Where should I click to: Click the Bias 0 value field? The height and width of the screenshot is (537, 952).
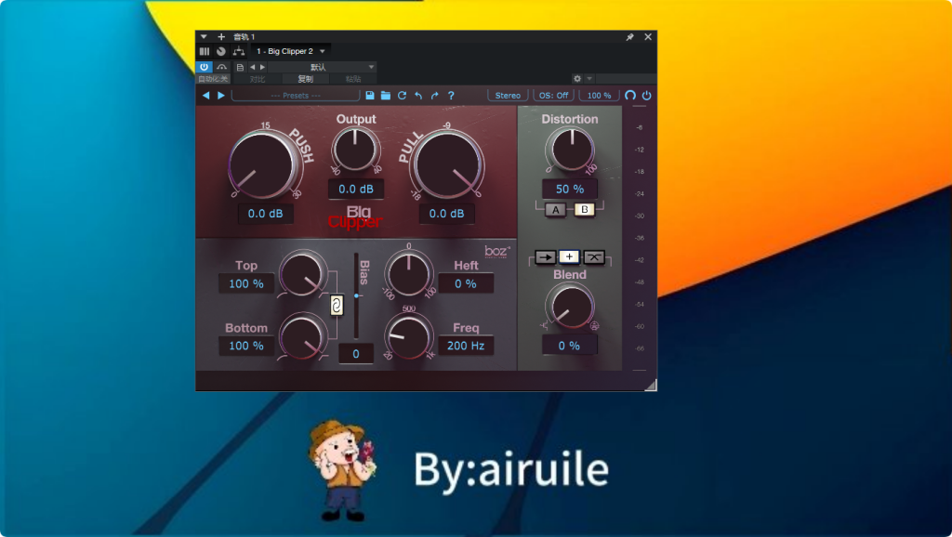pyautogui.click(x=356, y=354)
